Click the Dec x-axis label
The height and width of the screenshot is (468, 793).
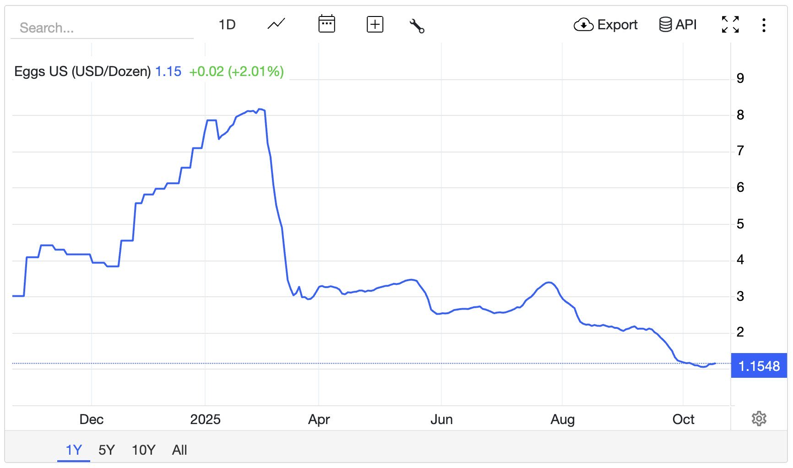click(x=91, y=419)
